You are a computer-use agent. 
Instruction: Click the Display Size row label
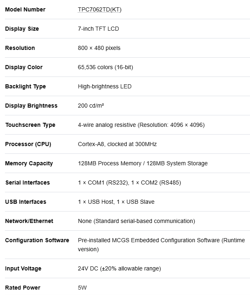(x=22, y=29)
